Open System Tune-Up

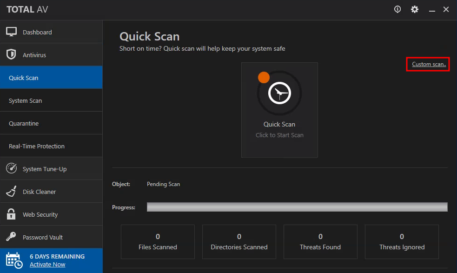pos(51,168)
